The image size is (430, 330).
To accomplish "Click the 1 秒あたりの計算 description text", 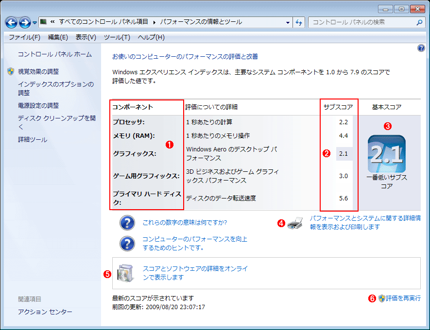I will pos(209,122).
